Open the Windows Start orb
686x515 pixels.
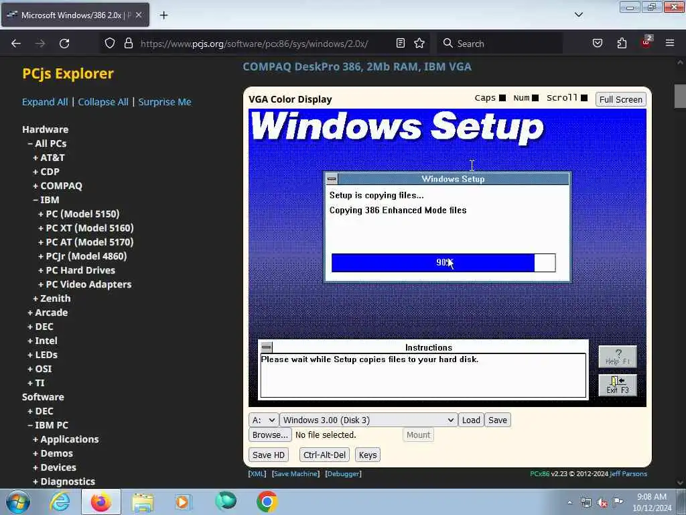[x=18, y=502]
